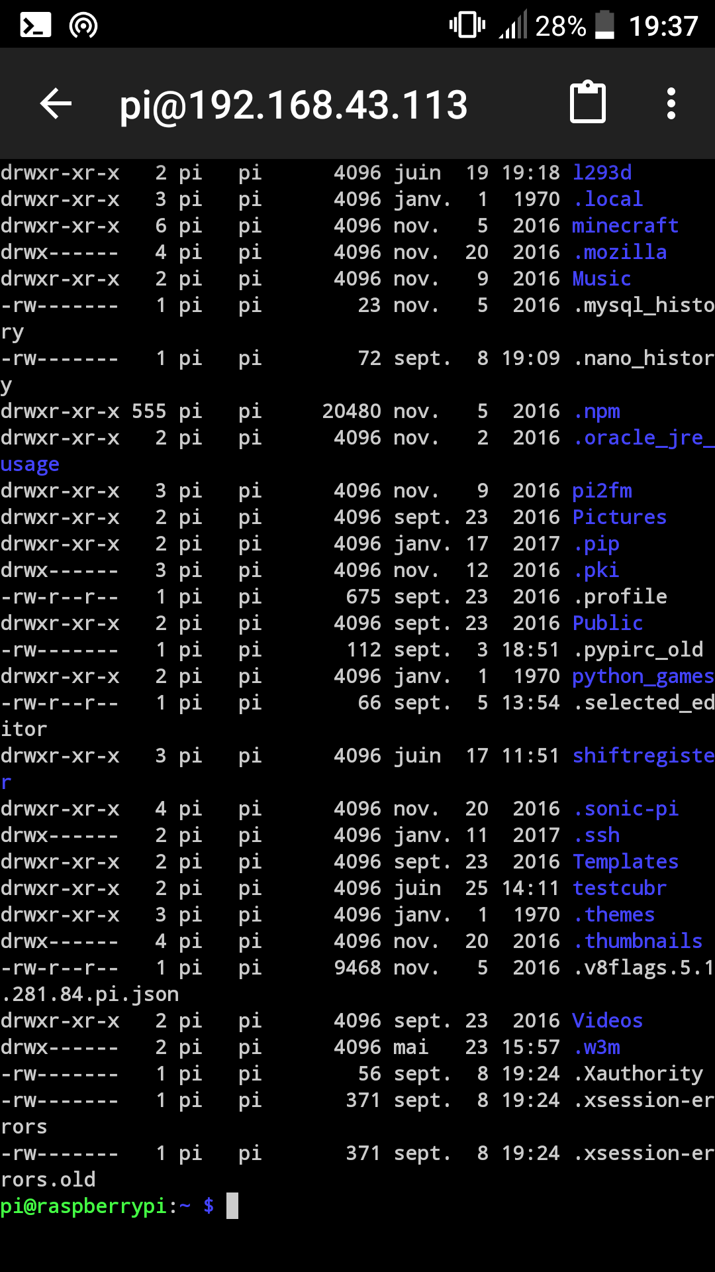Screen dimensions: 715x1272
Task: Select the .local directory name
Action: coord(608,199)
